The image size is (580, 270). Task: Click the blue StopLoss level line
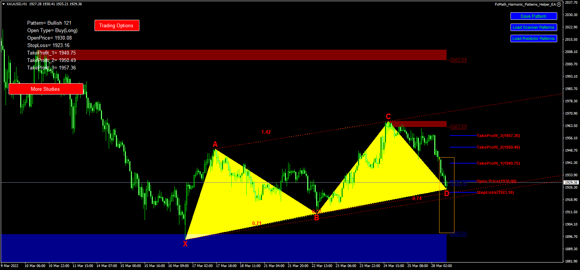click(463, 192)
